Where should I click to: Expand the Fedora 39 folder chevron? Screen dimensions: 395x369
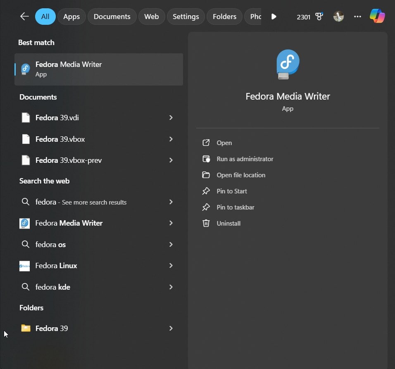tap(171, 329)
